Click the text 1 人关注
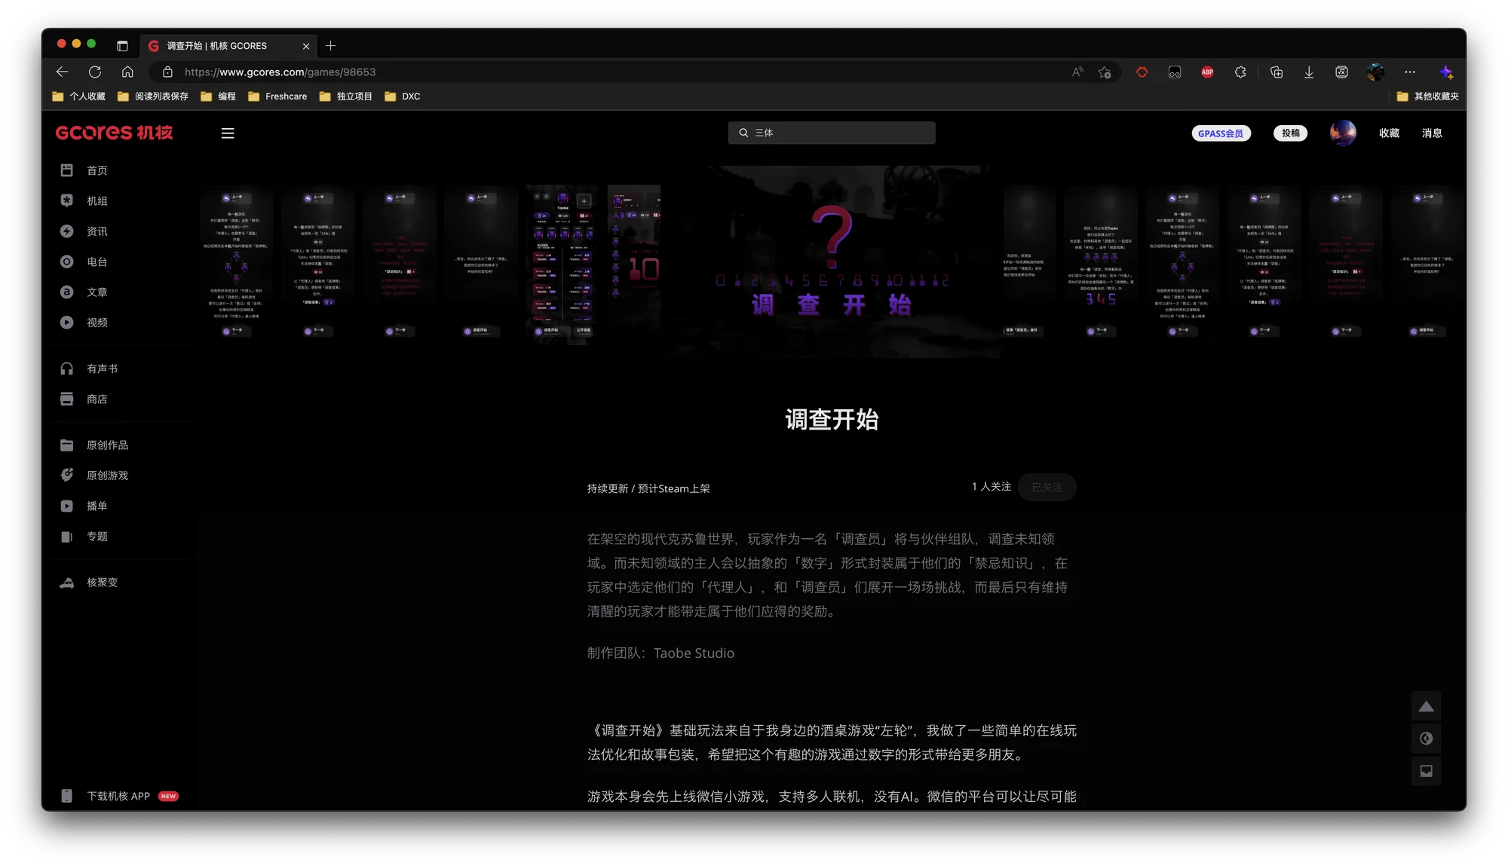 pyautogui.click(x=991, y=487)
